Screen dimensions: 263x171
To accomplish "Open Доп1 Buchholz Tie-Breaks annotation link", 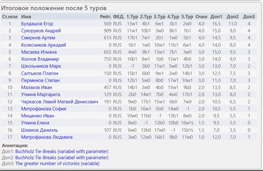I will pyautogui.click(x=62, y=151).
